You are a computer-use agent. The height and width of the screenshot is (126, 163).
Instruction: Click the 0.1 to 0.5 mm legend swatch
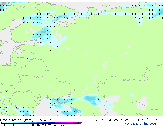(x=4, y=123)
